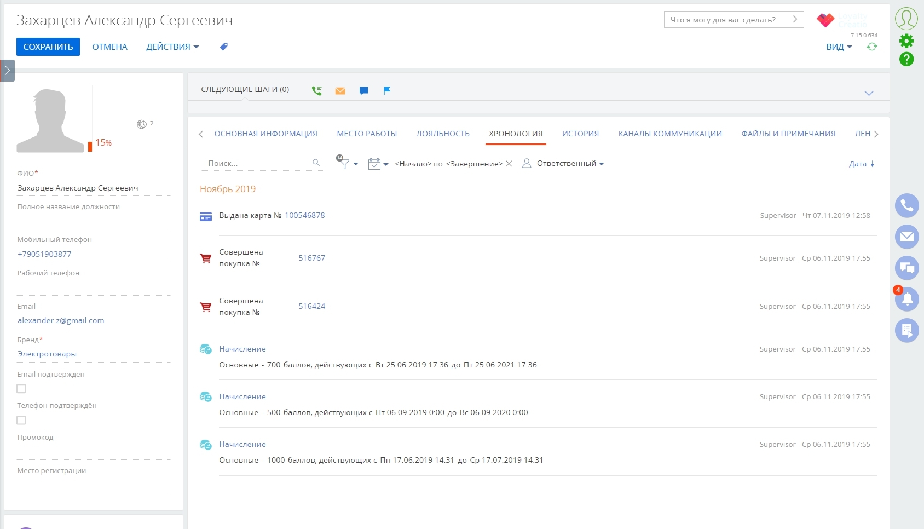This screenshot has height=529, width=924.
Task: Click the Электротовары brand link
Action: (47, 354)
